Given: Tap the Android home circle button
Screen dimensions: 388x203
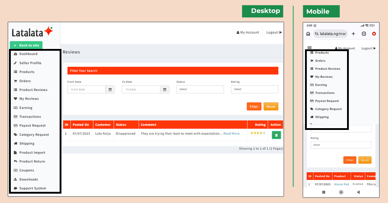Looking at the screenshot, I should tap(341, 192).
